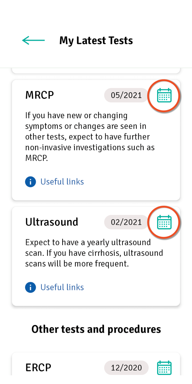This screenshot has width=192, height=384.
Task: Tap the yearly ultrasound scan description text
Action: [94, 253]
